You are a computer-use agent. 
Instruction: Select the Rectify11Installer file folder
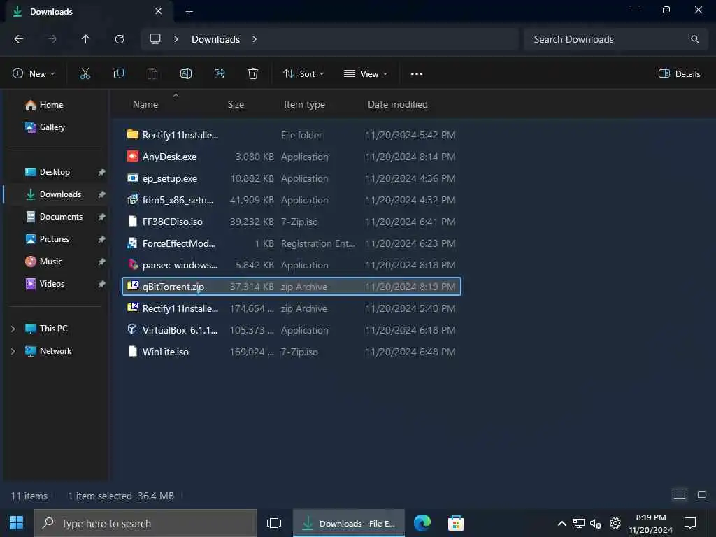[292, 135]
